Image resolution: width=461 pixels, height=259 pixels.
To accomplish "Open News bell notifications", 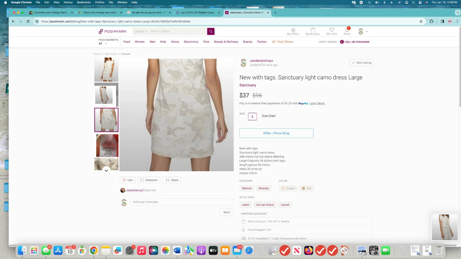I will (x=347, y=31).
